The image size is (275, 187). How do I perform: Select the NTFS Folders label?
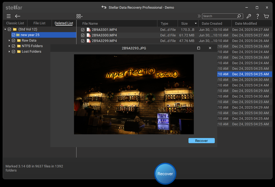[x=32, y=46]
